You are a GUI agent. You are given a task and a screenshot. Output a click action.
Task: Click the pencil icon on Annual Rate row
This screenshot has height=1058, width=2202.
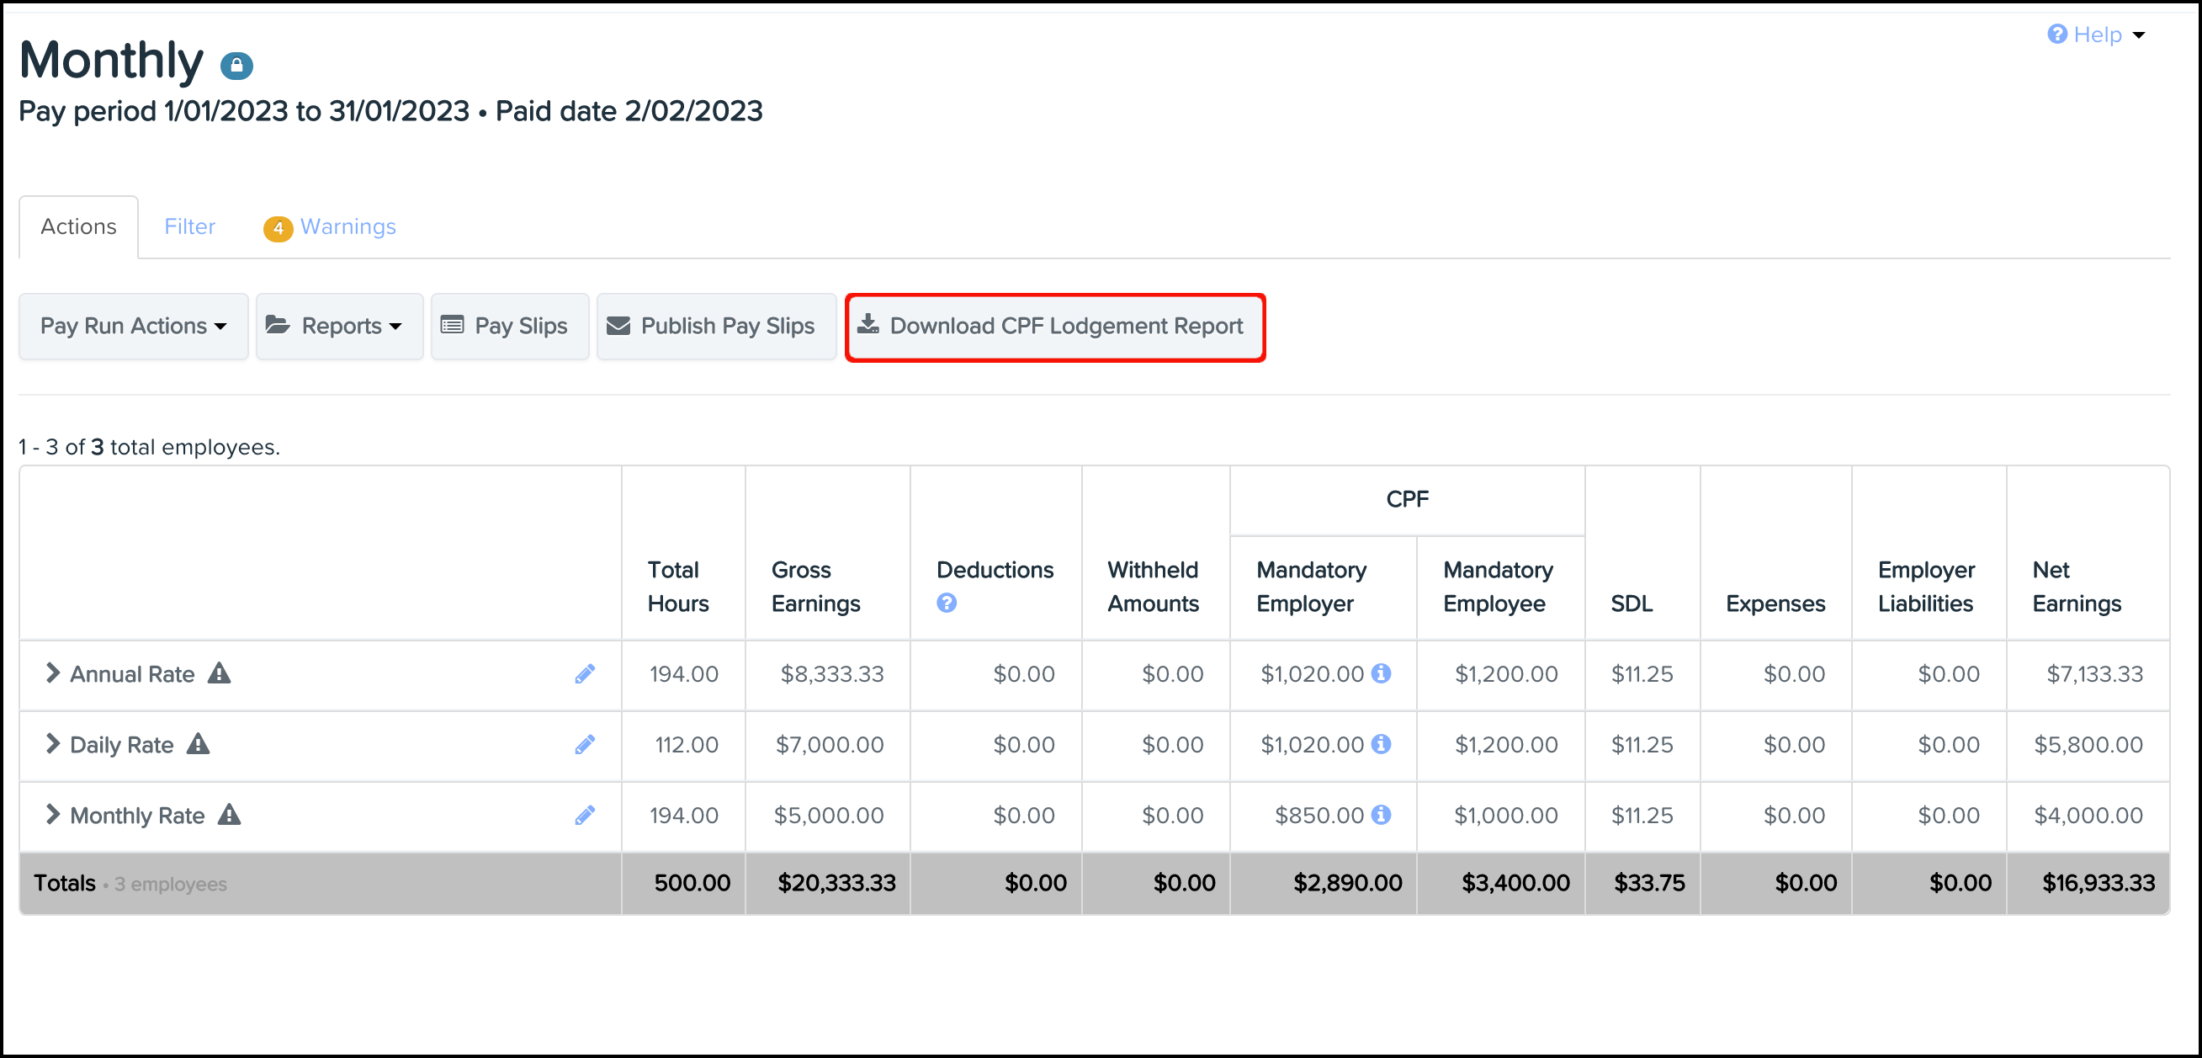click(x=586, y=674)
